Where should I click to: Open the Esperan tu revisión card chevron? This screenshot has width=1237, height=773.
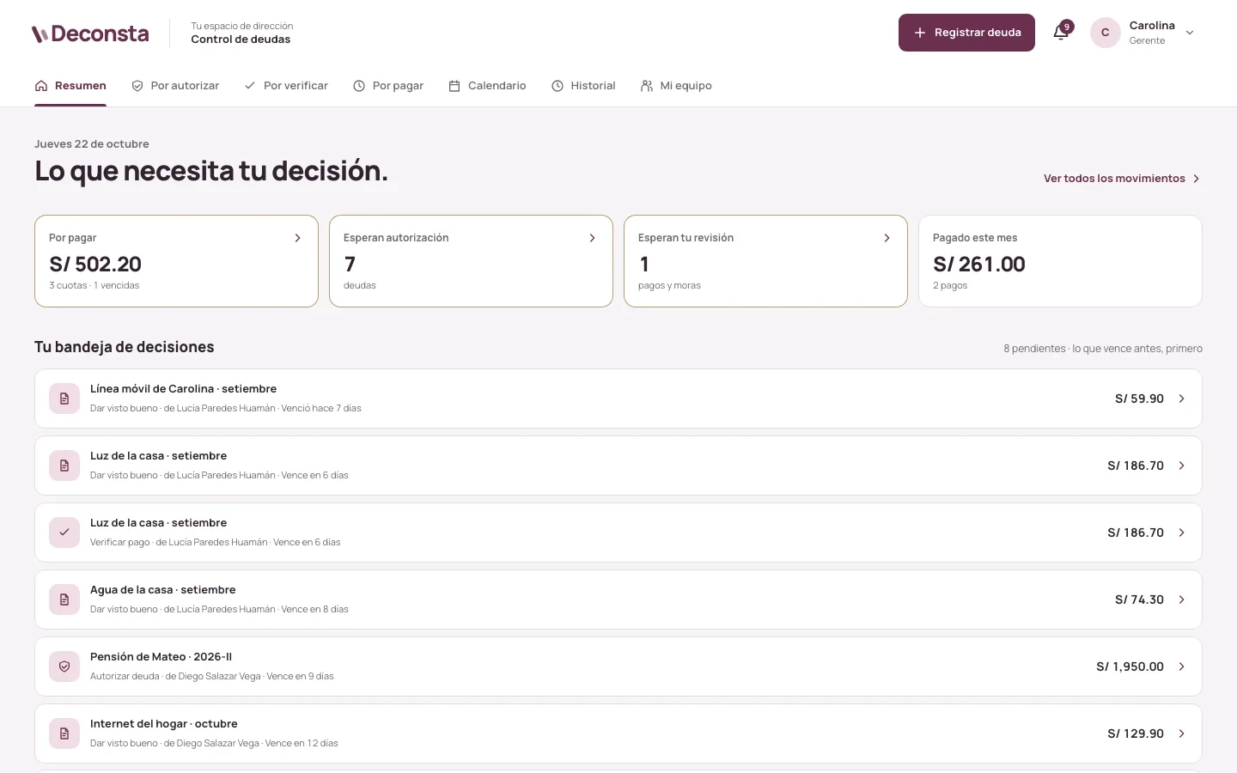tap(887, 238)
